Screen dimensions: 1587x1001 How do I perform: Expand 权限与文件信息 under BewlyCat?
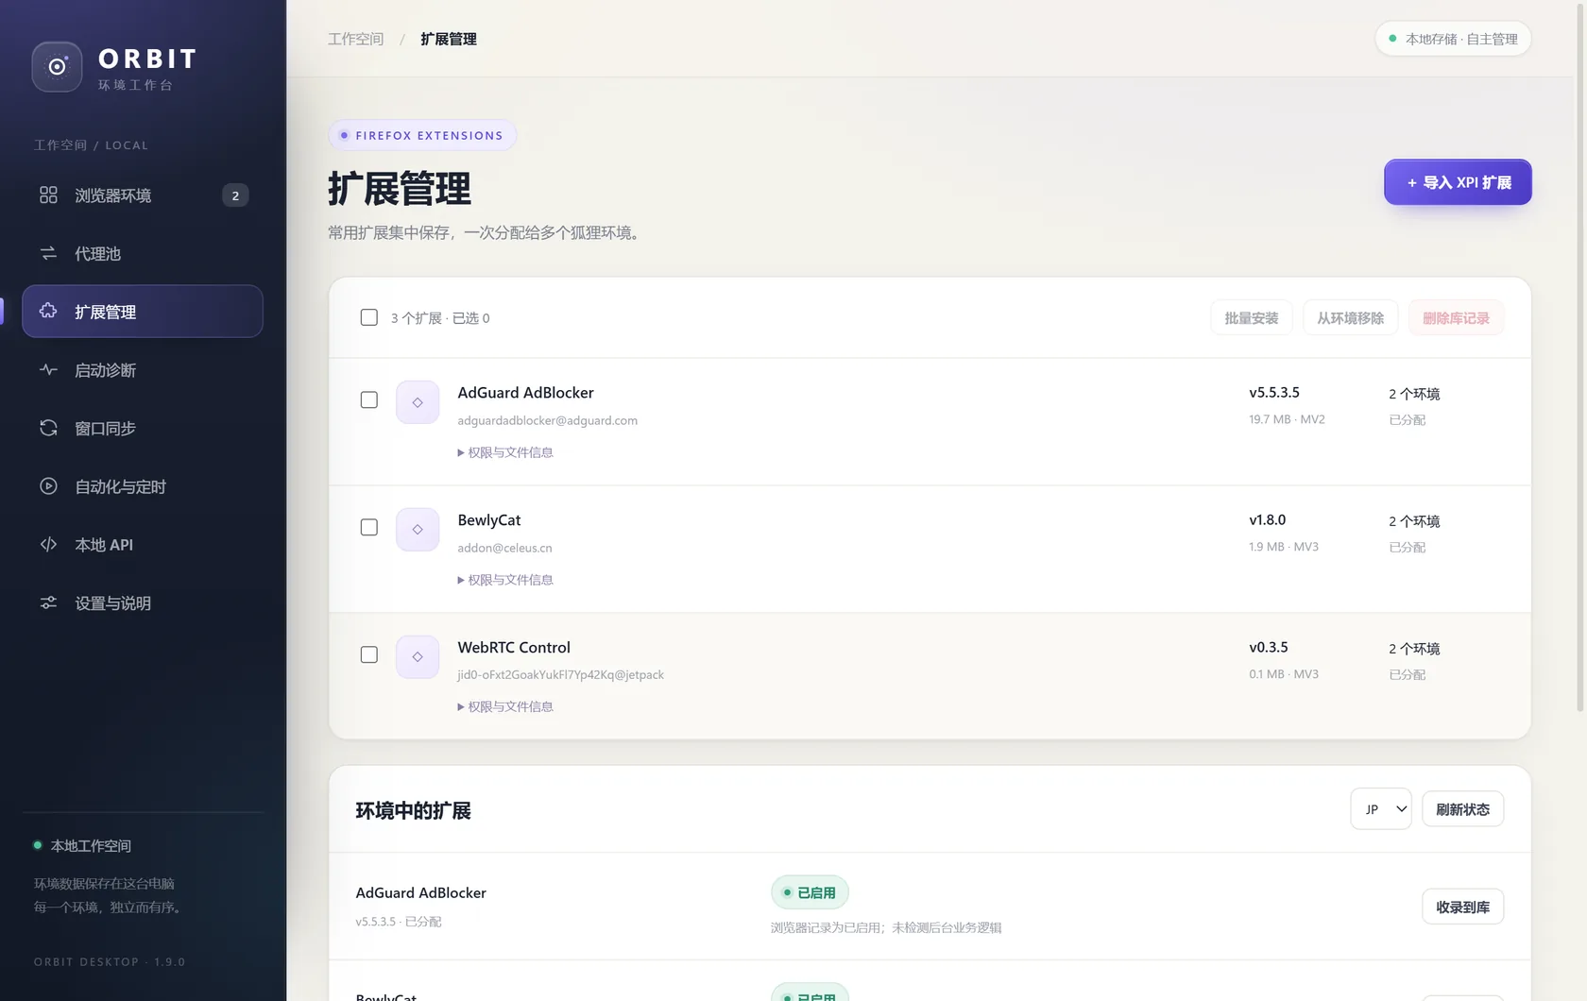coord(505,580)
